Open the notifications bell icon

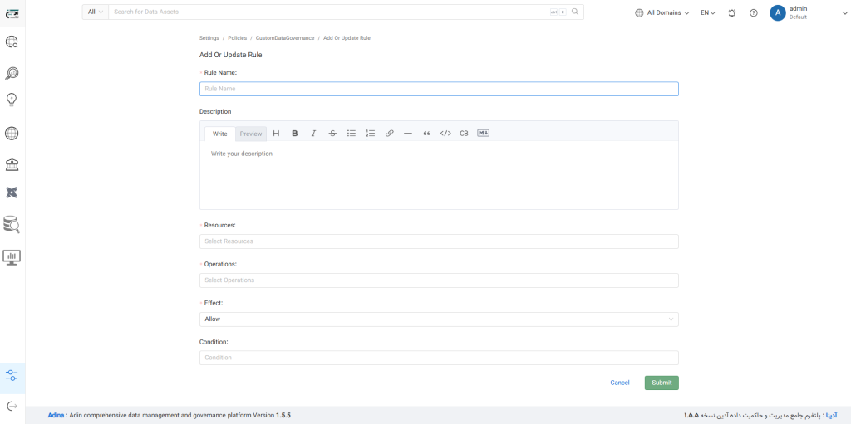coord(731,13)
